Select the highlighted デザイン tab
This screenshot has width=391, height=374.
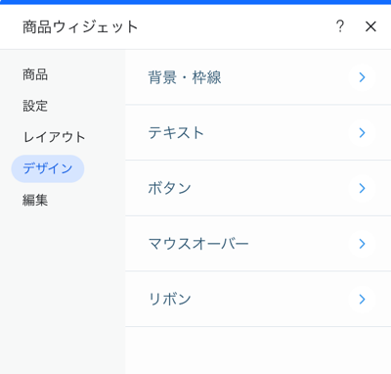coord(48,168)
